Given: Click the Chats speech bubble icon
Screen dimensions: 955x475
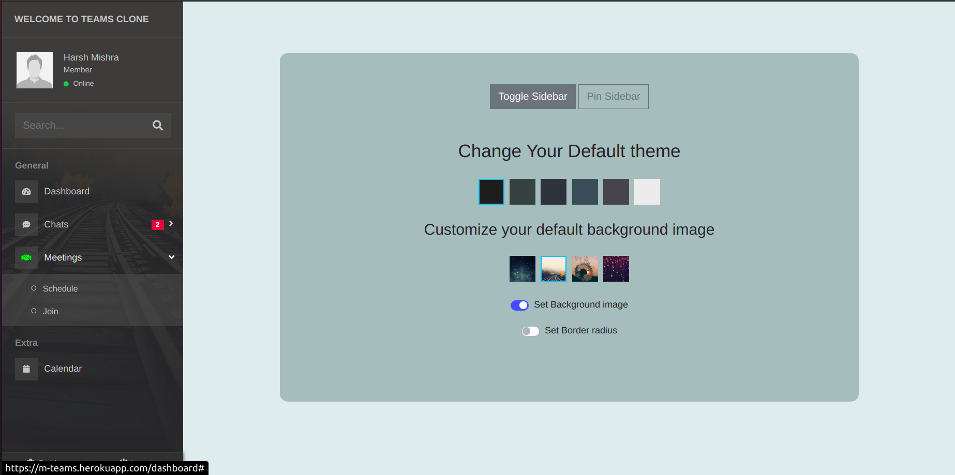Looking at the screenshot, I should coord(26,225).
